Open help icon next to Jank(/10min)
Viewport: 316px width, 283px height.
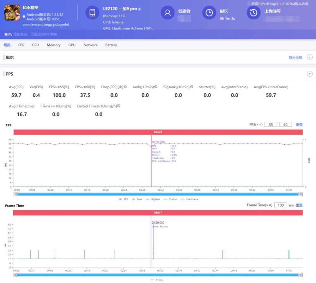(x=156, y=87)
